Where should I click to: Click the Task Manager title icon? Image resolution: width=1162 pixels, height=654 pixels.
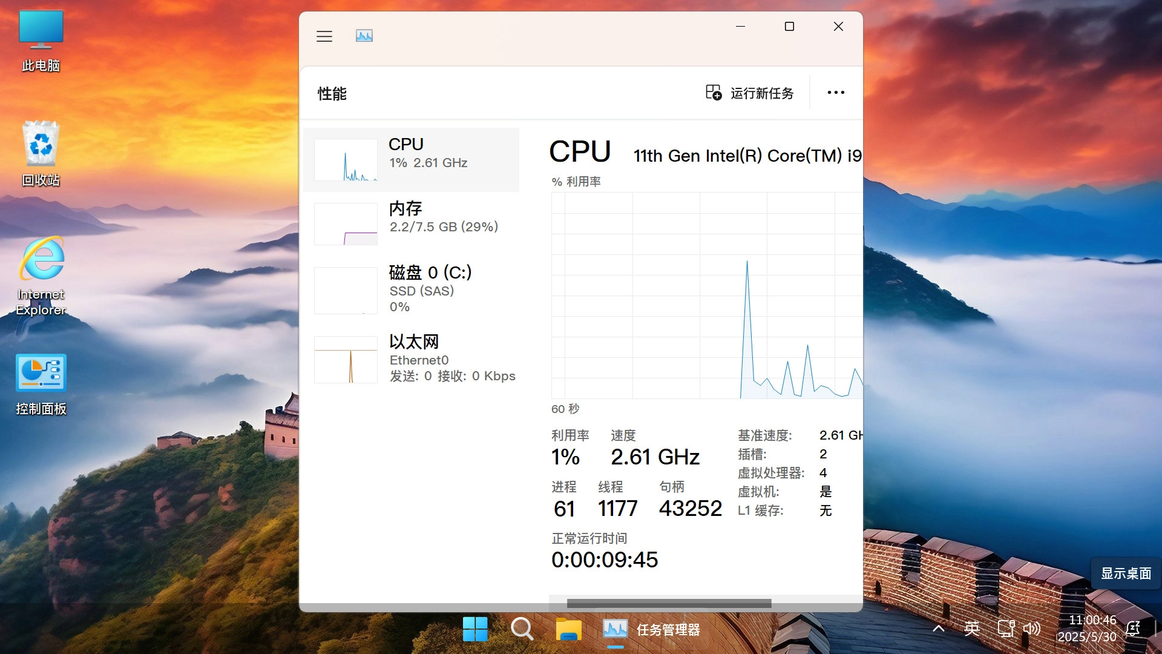(x=364, y=36)
